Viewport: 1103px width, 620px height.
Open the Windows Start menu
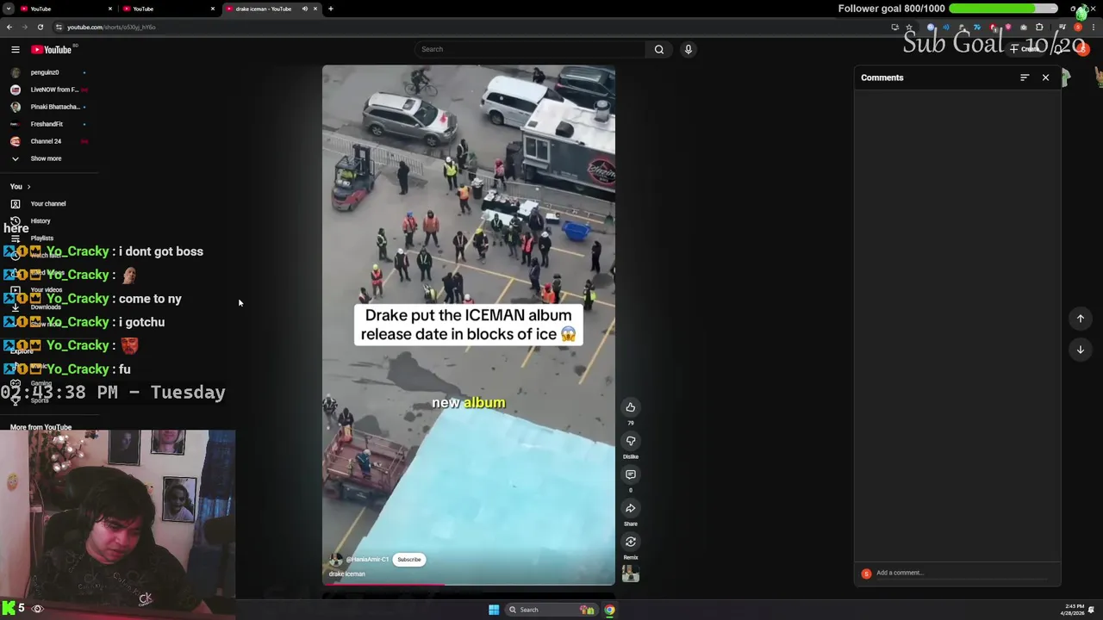tap(494, 610)
